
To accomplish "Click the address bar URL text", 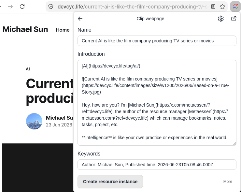I will coord(133,7).
